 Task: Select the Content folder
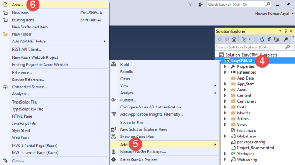pyautogui.click(x=244, y=95)
